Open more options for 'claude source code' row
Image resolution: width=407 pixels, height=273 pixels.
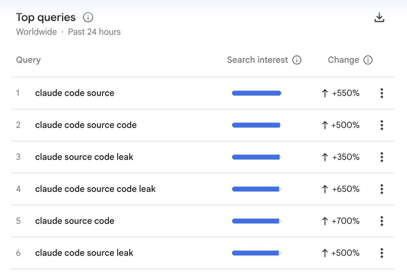point(382,221)
